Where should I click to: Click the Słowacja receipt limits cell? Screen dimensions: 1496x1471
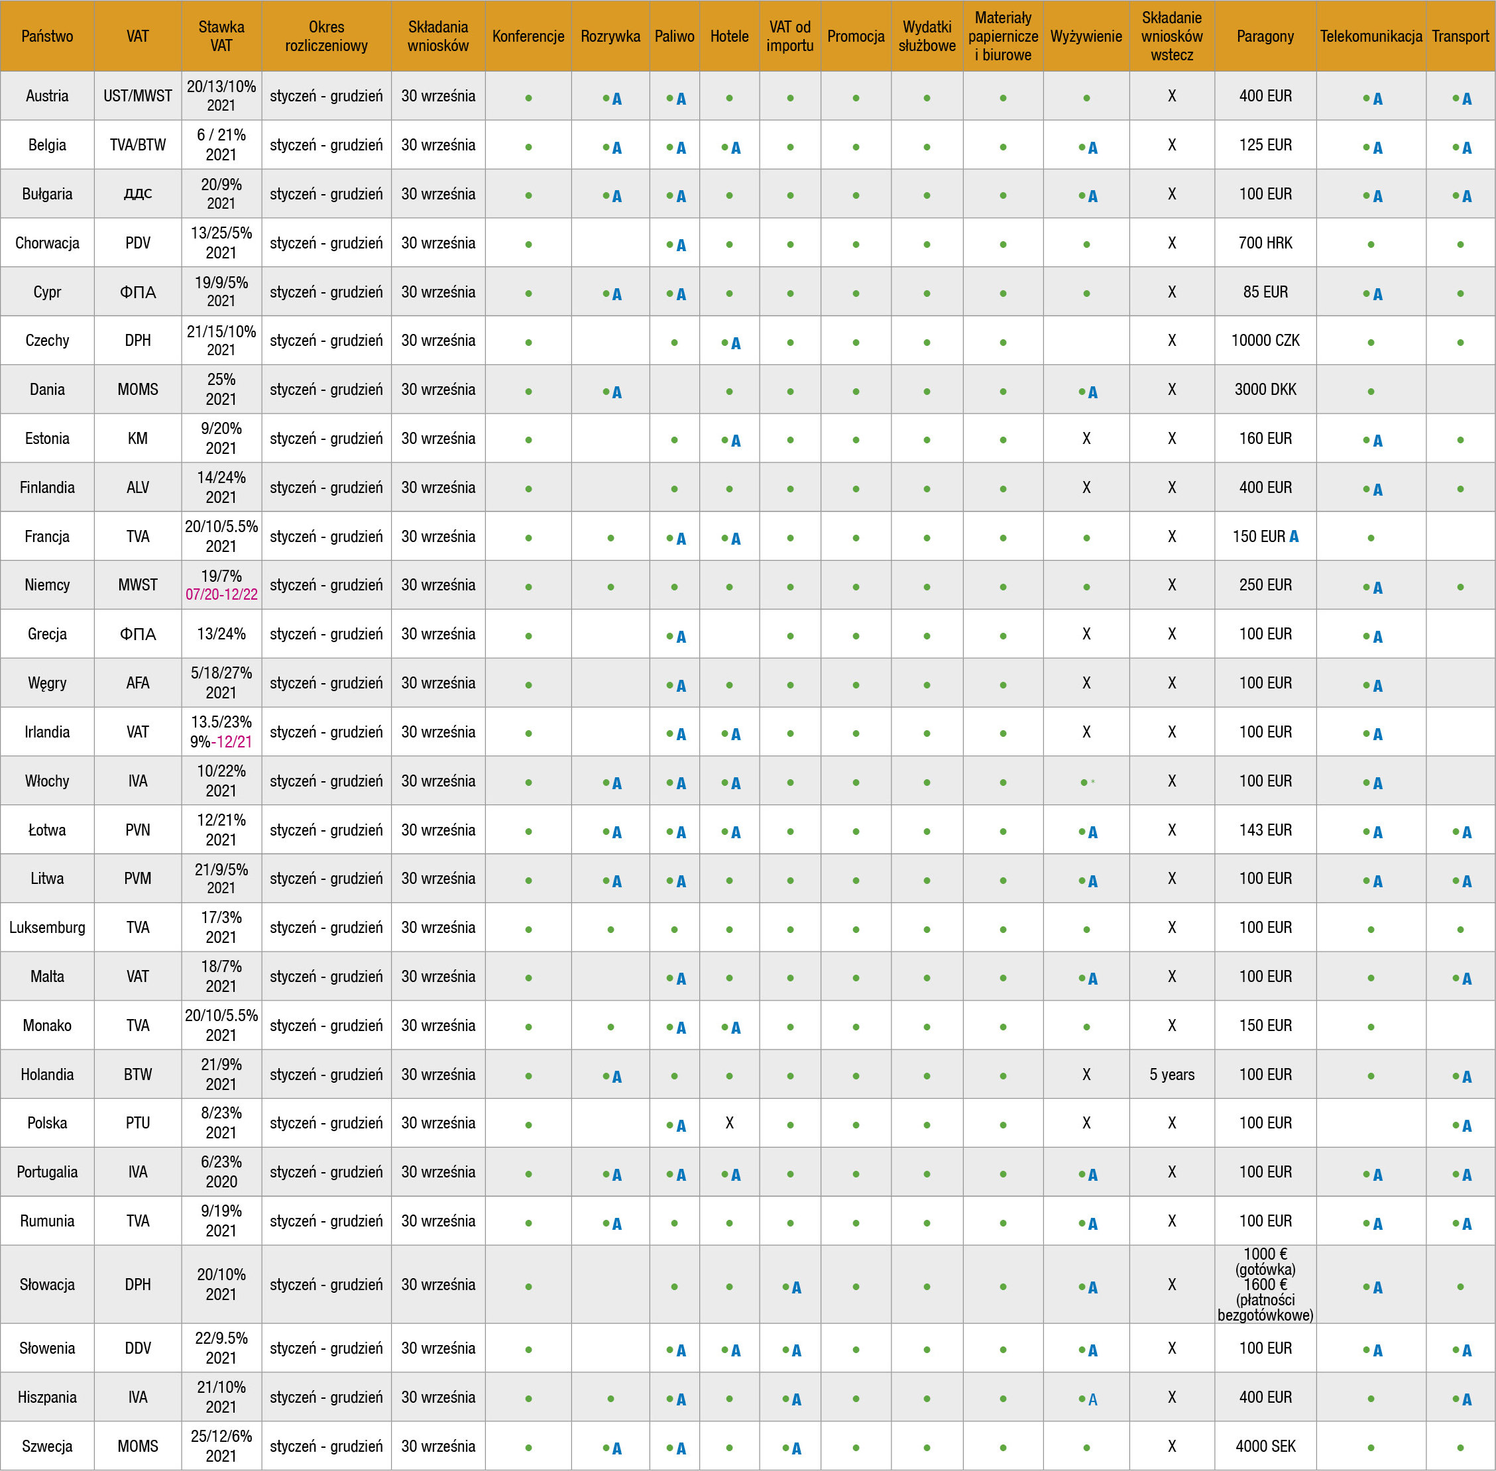pyautogui.click(x=1265, y=1284)
